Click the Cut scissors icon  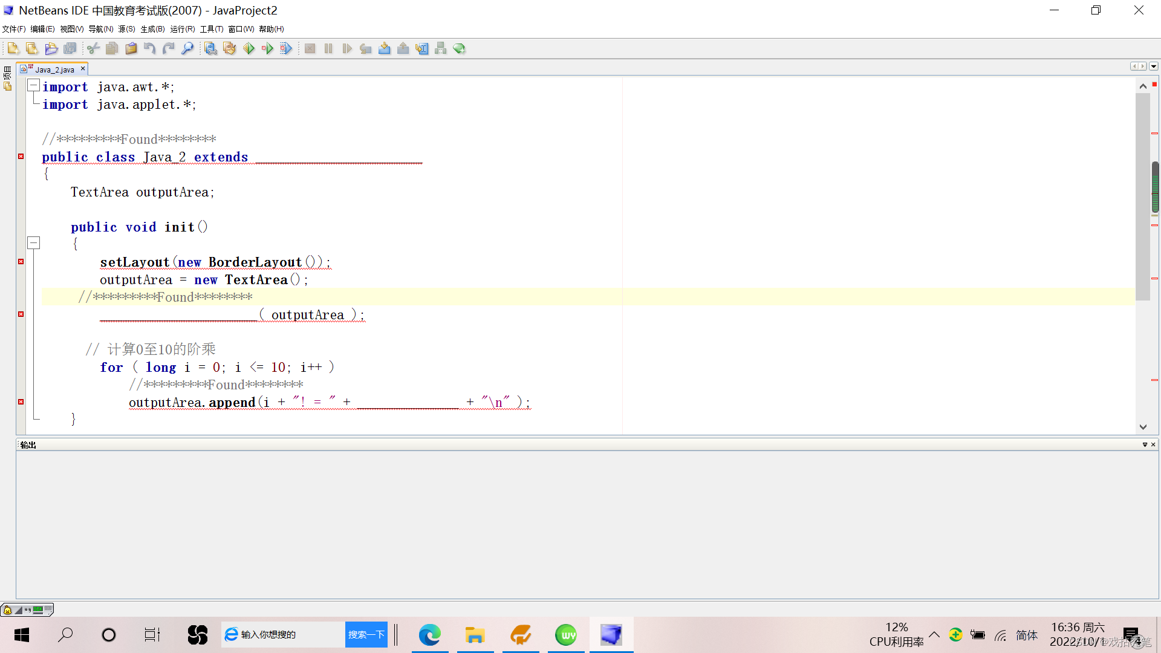pos(93,48)
